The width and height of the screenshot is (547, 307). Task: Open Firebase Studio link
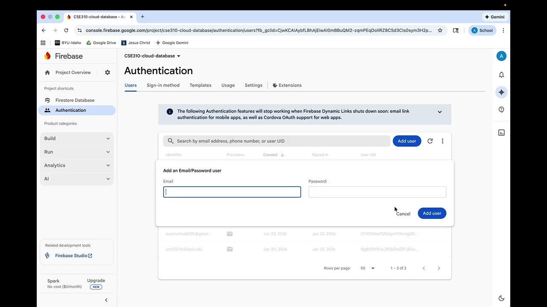click(74, 256)
